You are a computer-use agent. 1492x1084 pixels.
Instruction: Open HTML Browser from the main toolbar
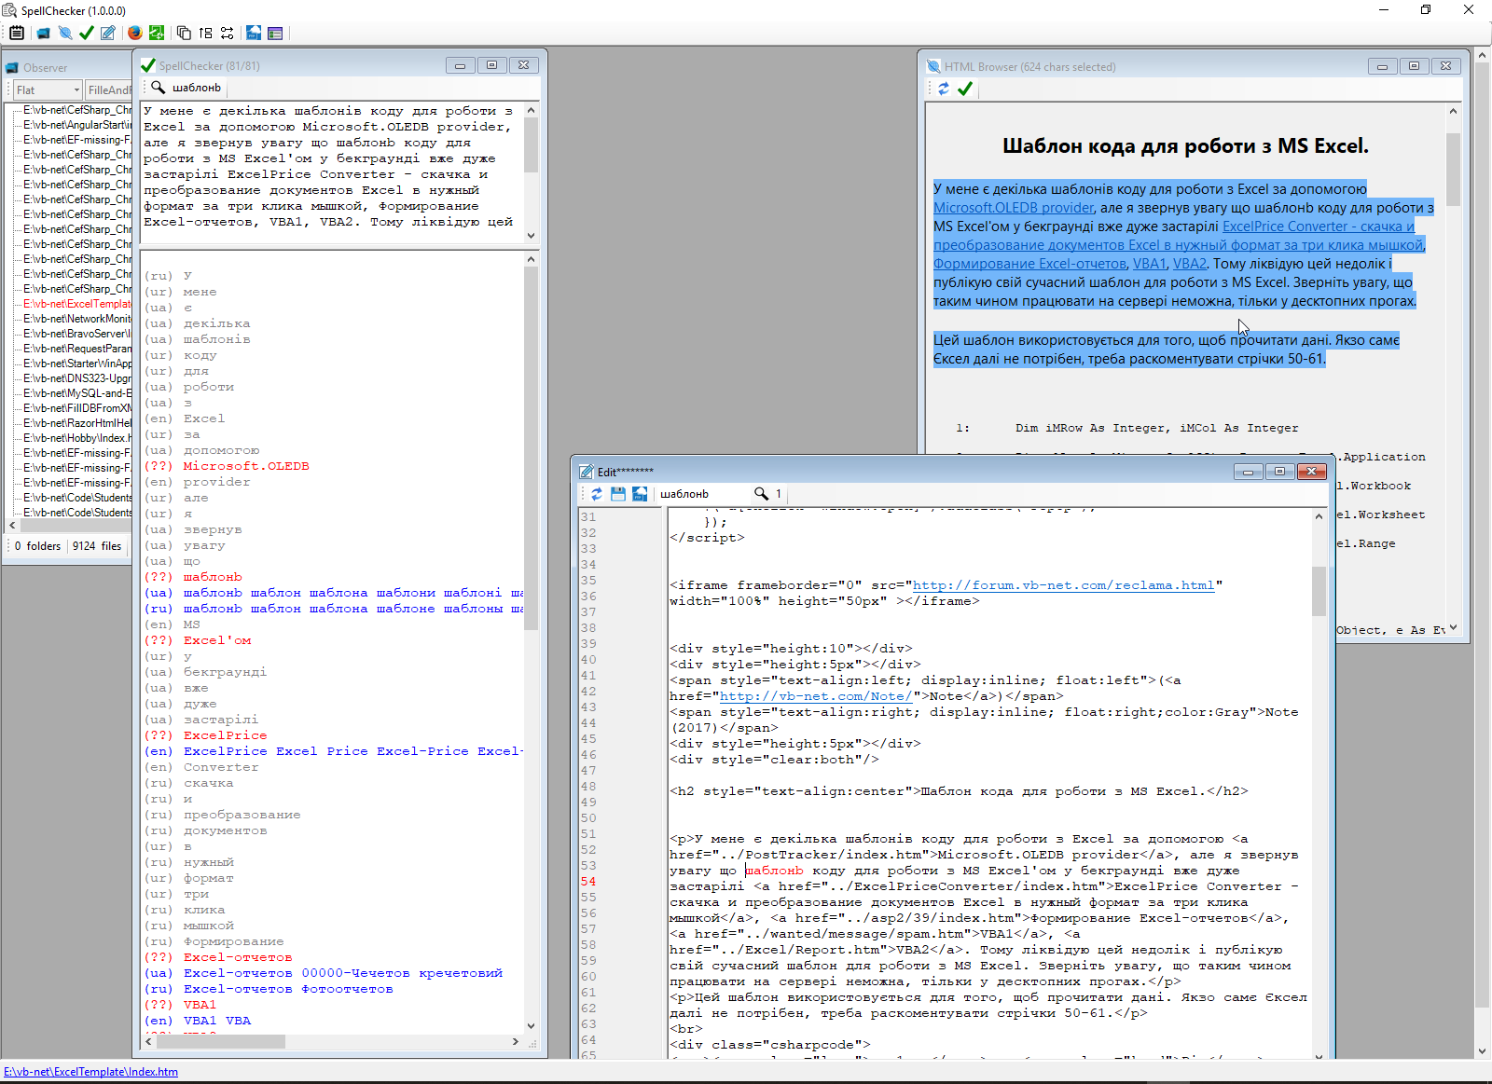coord(65,33)
